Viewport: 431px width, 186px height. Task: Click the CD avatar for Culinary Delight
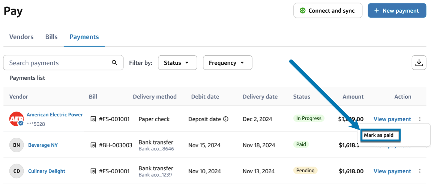click(x=17, y=171)
